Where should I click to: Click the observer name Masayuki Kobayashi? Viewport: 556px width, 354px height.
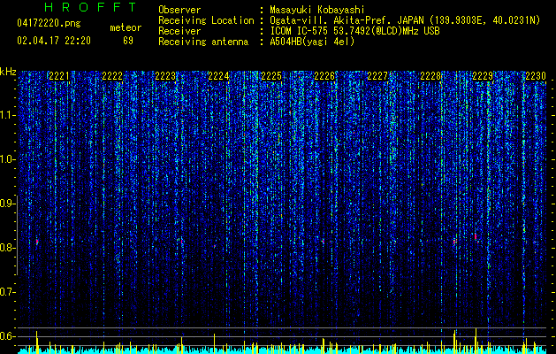317,10
